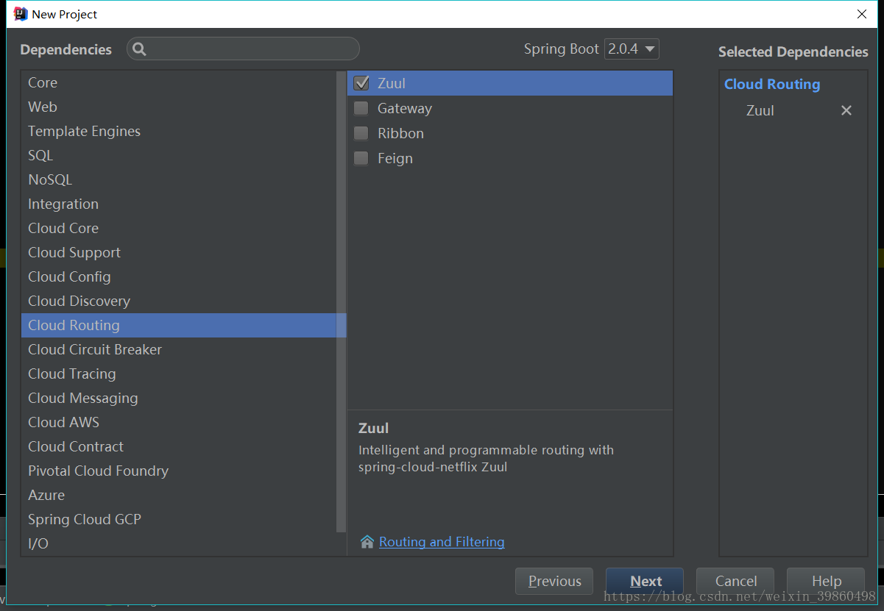Viewport: 884px width, 611px height.
Task: Open Help for this dialog
Action: coord(826,581)
